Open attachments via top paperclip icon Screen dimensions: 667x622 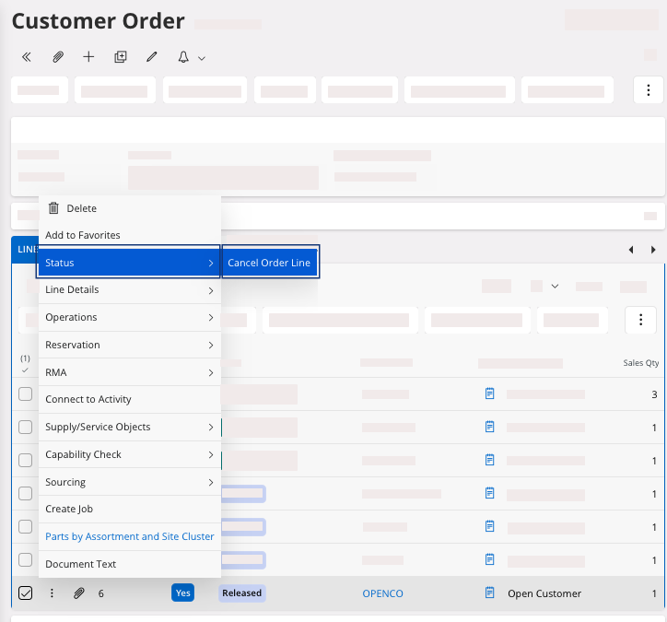click(x=58, y=57)
